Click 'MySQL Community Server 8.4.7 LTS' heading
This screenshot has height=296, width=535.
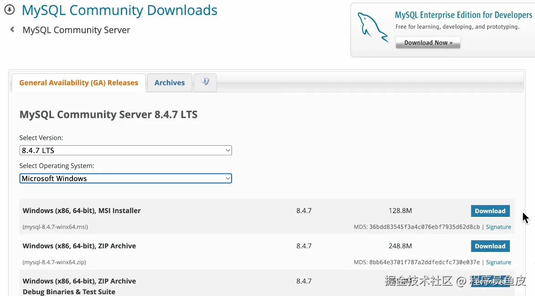[108, 114]
